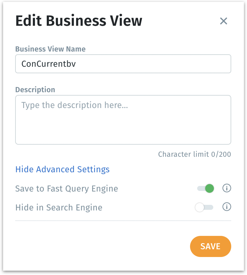Close the Edit Business View dialog
Viewport: 247px width, 275px height.
click(x=223, y=21)
